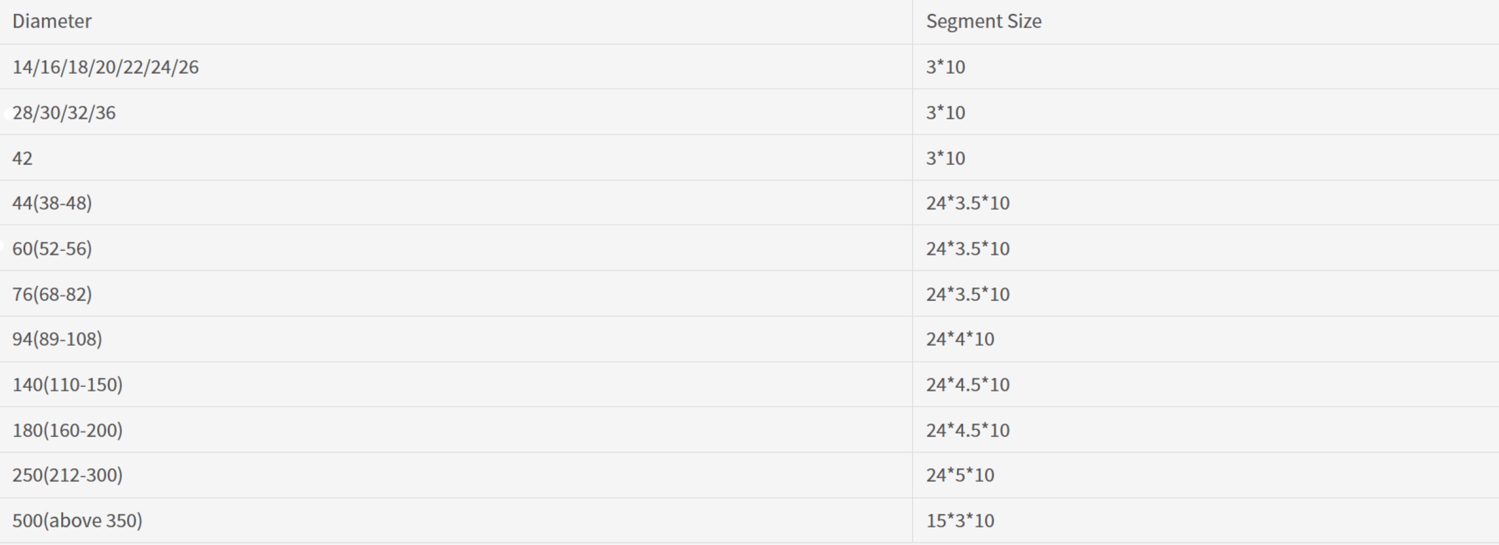Click segment size for diameter 180(160-200)
This screenshot has width=1499, height=545.
pyautogui.click(x=968, y=430)
